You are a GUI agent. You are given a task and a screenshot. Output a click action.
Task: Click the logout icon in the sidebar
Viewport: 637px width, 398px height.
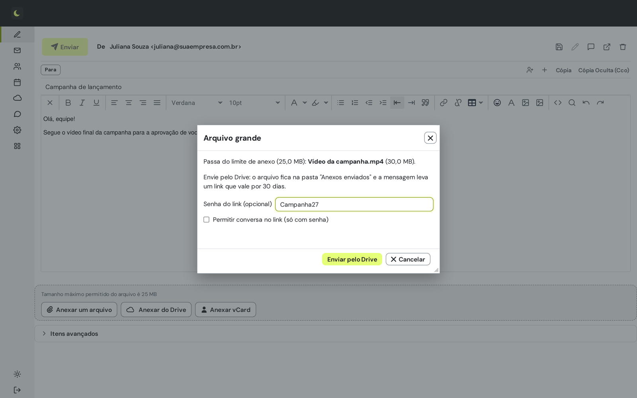tap(17, 390)
